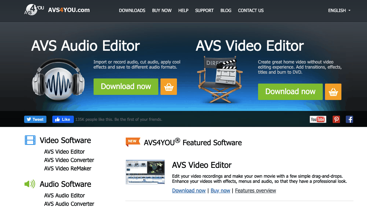This screenshot has height=208, width=367.
Task: Click the Facebook Like button
Action: (63, 119)
